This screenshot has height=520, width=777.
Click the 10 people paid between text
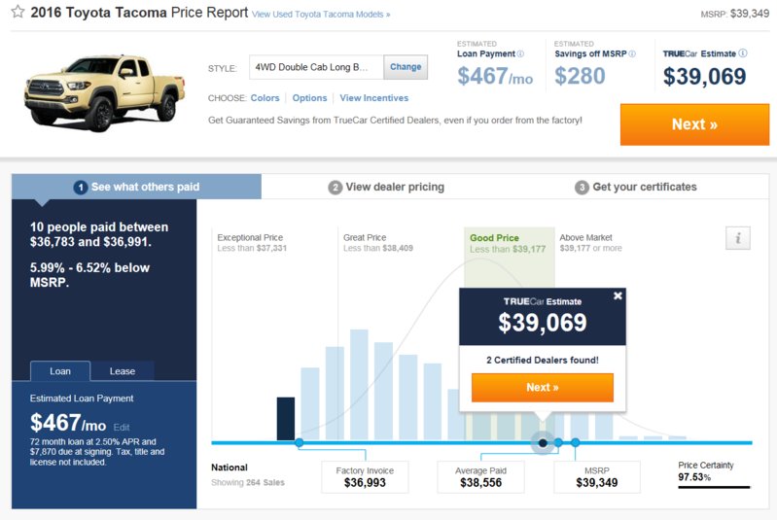[99, 234]
